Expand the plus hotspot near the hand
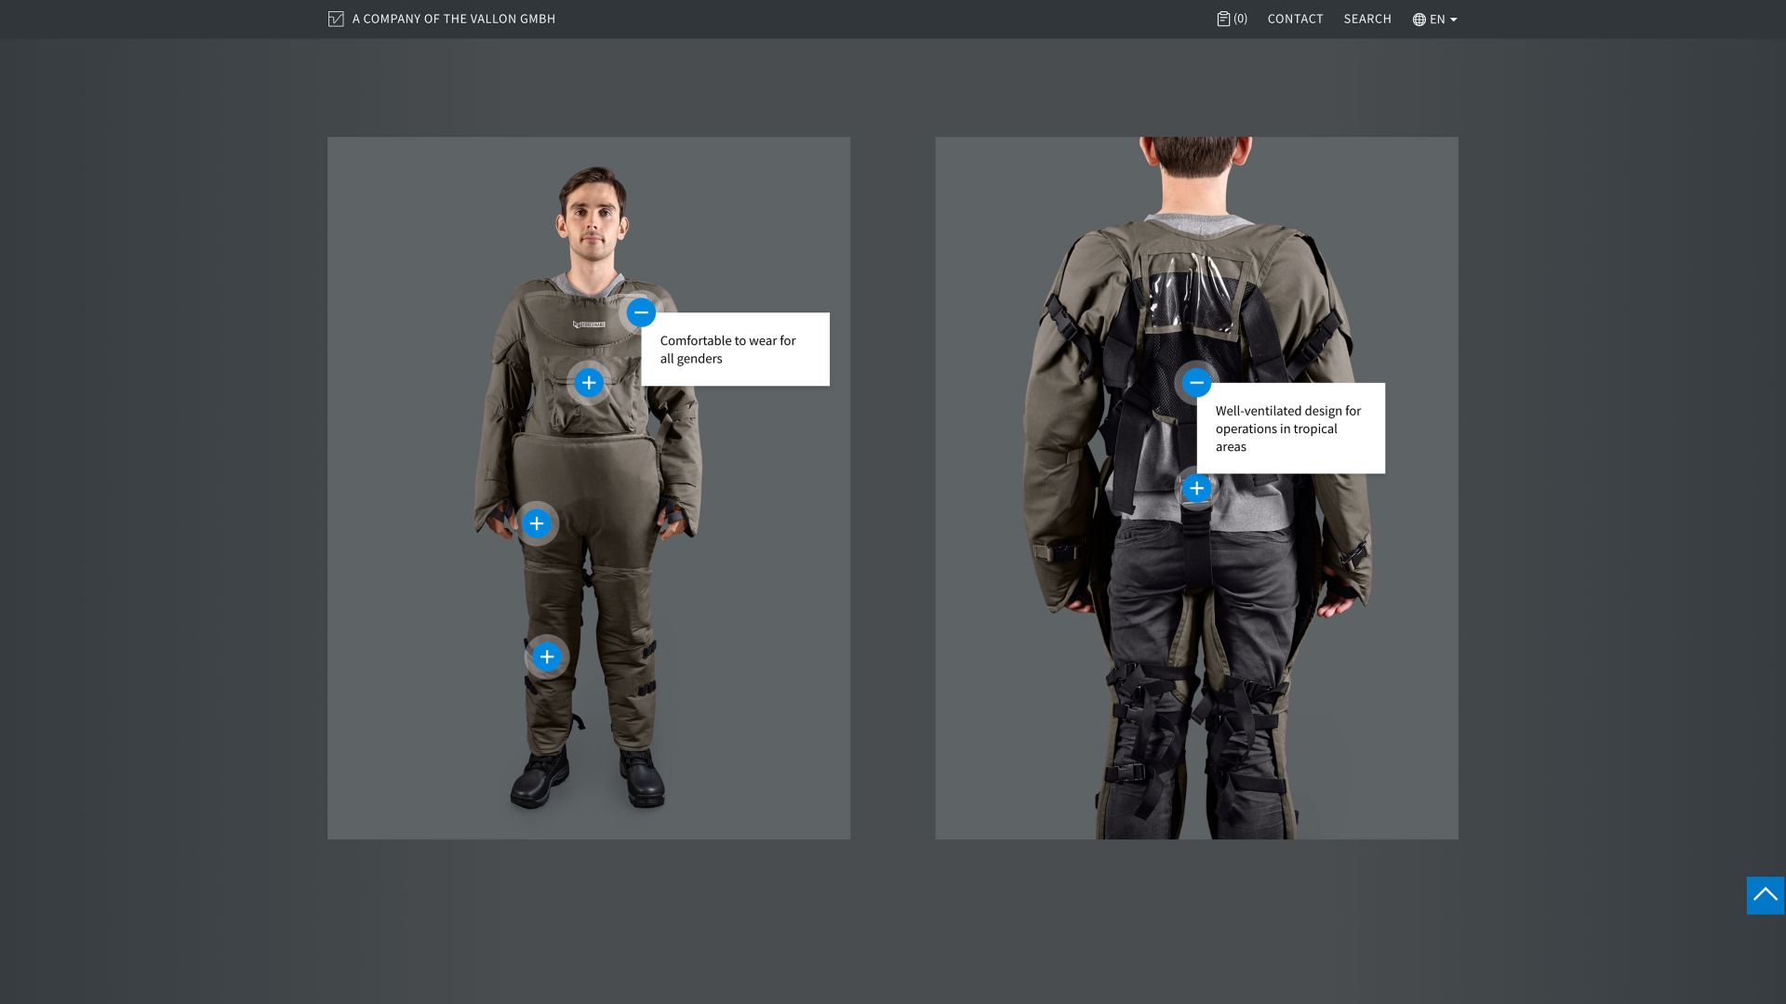1786x1004 pixels. 537,523
